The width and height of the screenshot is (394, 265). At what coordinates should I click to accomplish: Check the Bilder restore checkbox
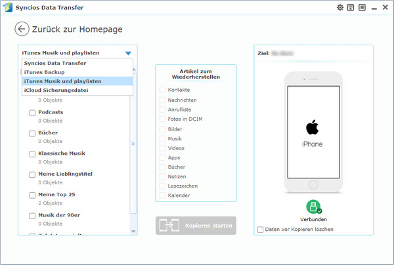tap(162, 129)
